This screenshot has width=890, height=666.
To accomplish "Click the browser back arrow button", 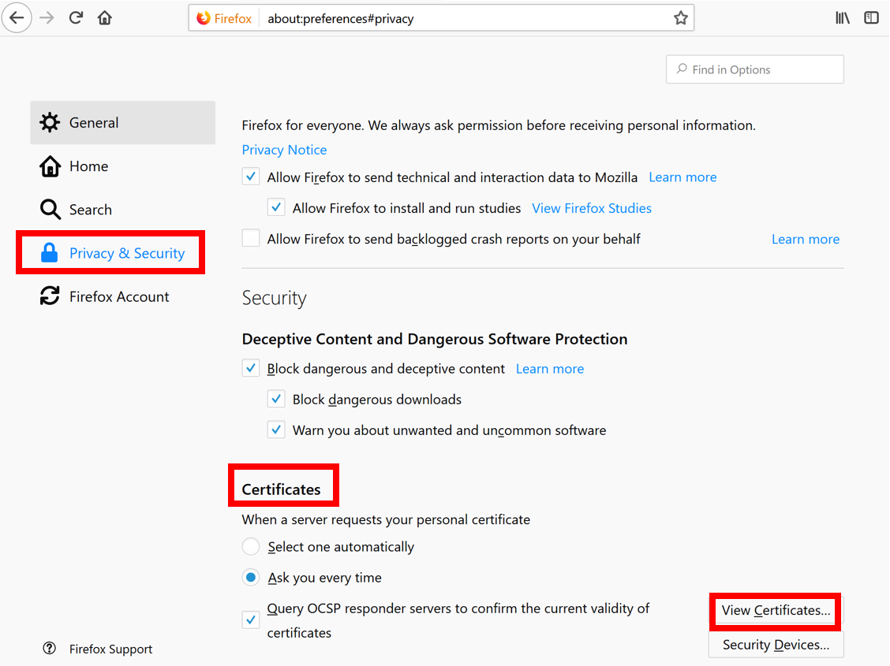I will point(17,18).
